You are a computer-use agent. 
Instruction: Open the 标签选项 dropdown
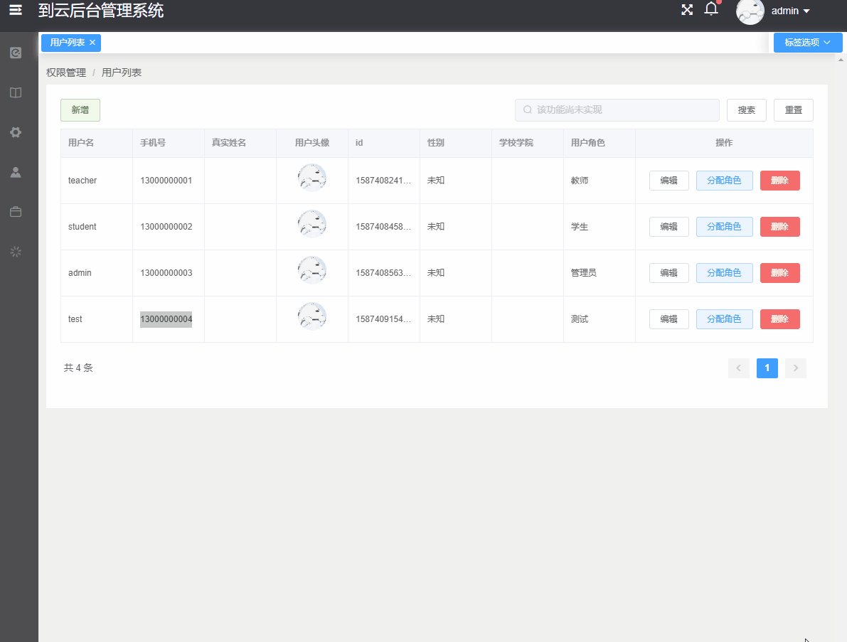[x=808, y=42]
